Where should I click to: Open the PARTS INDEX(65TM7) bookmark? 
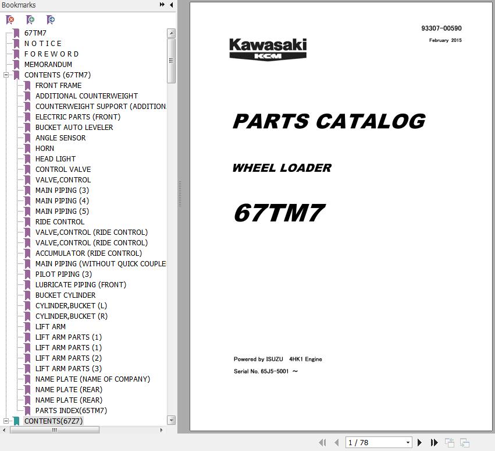72,410
